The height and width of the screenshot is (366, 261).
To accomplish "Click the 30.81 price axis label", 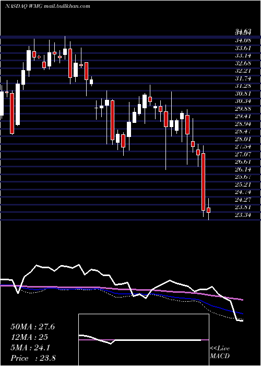I will pyautogui.click(x=243, y=94).
